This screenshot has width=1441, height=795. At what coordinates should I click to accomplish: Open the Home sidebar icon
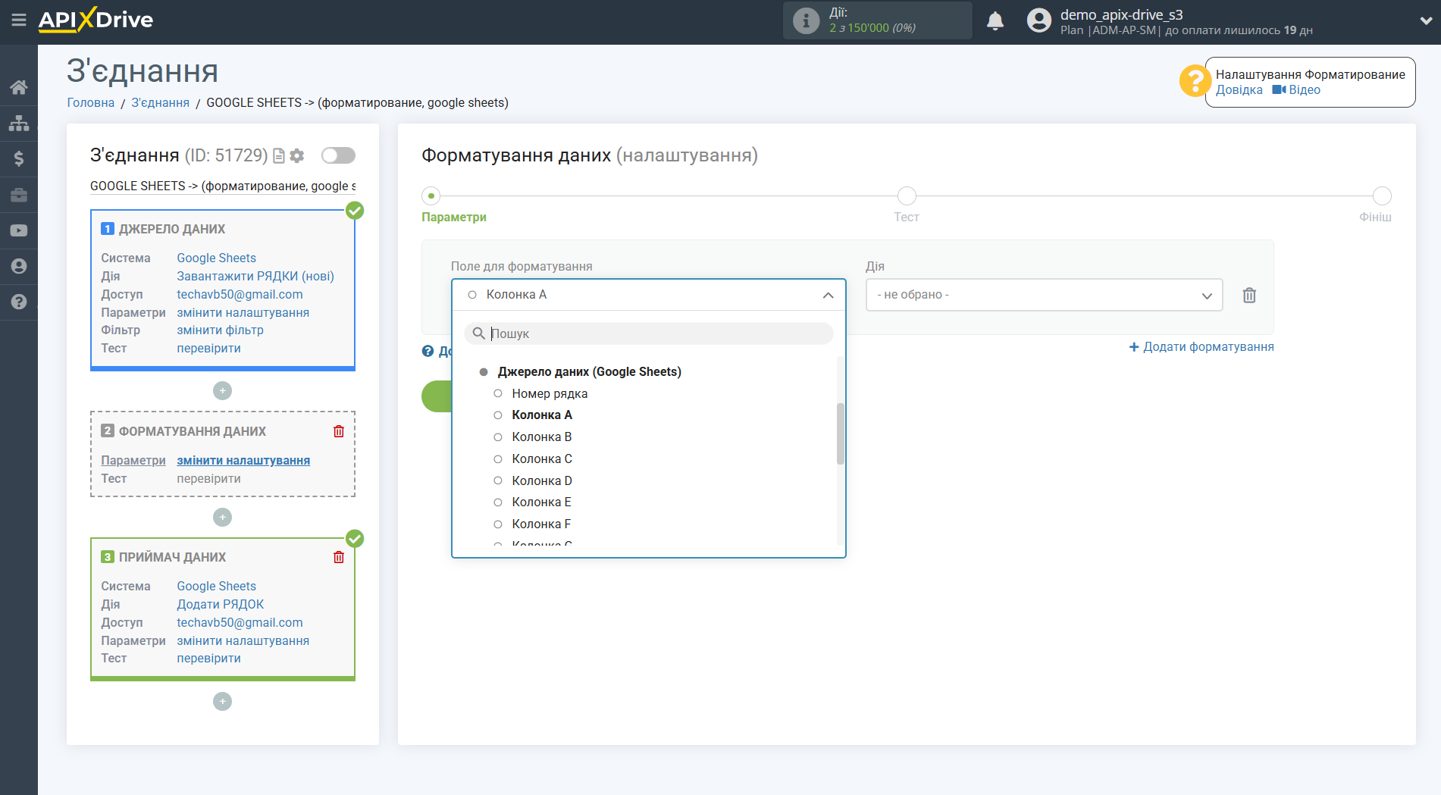point(19,87)
